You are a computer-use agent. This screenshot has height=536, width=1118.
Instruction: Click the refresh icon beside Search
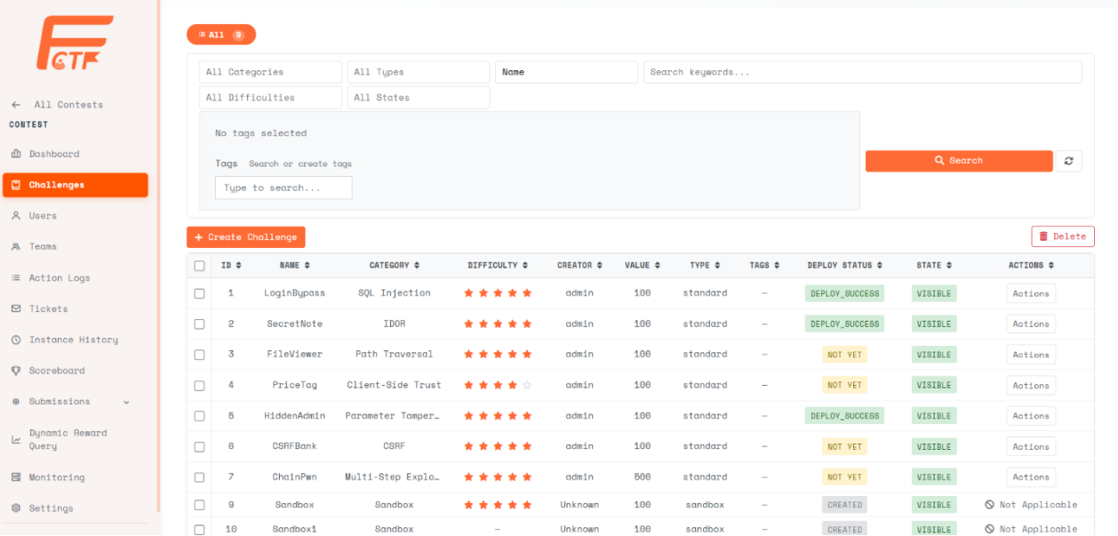pos(1068,161)
